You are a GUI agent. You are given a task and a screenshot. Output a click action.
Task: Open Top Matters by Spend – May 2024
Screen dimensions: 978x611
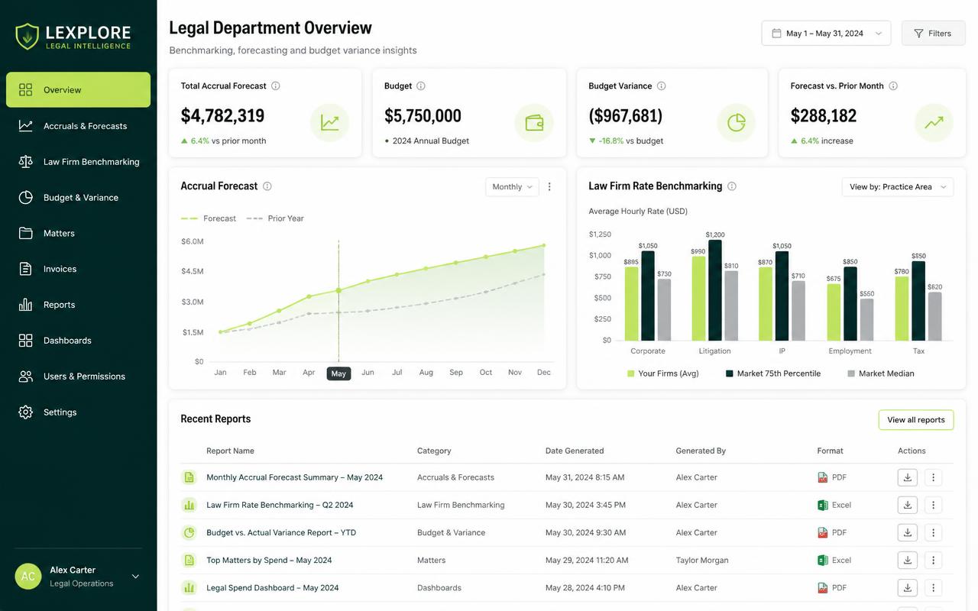tap(269, 560)
